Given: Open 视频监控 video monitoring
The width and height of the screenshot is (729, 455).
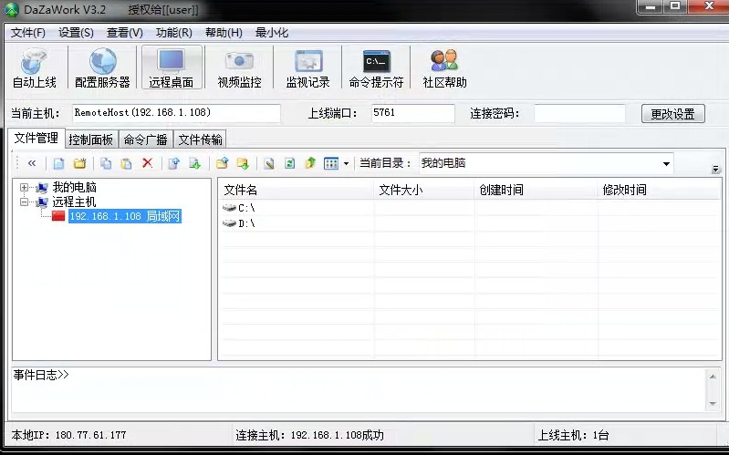Looking at the screenshot, I should 239,67.
